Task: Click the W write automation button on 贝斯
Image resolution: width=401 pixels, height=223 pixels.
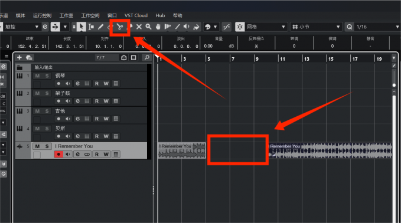Action: (x=106, y=136)
